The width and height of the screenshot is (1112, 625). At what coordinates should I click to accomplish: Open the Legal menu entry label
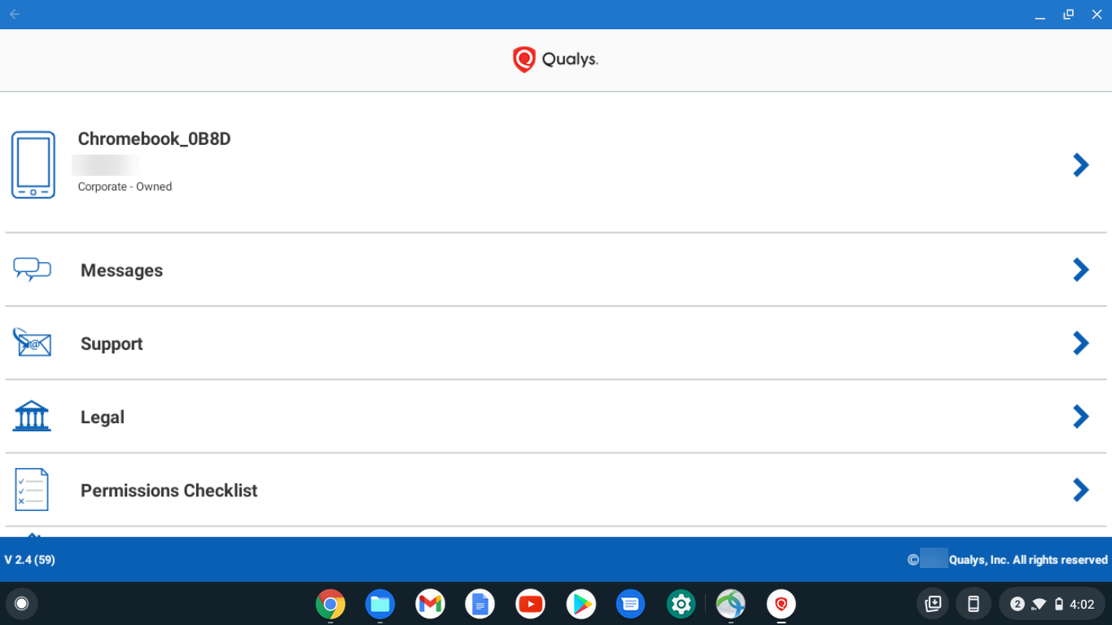tap(103, 417)
